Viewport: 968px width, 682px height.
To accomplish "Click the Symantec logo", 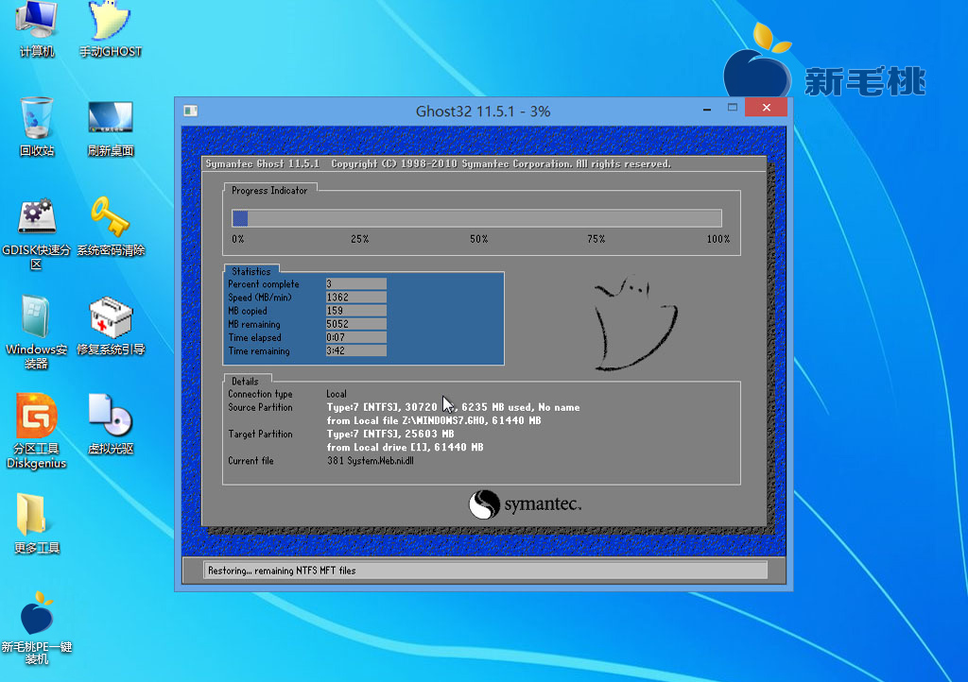I will (525, 504).
